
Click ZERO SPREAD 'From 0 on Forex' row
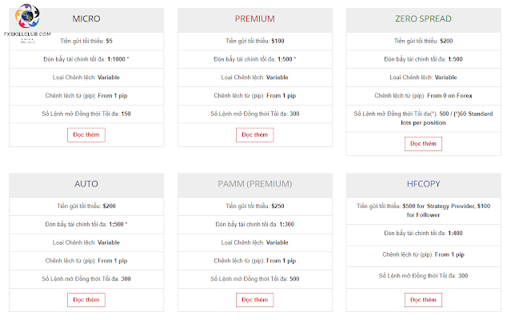(x=423, y=96)
